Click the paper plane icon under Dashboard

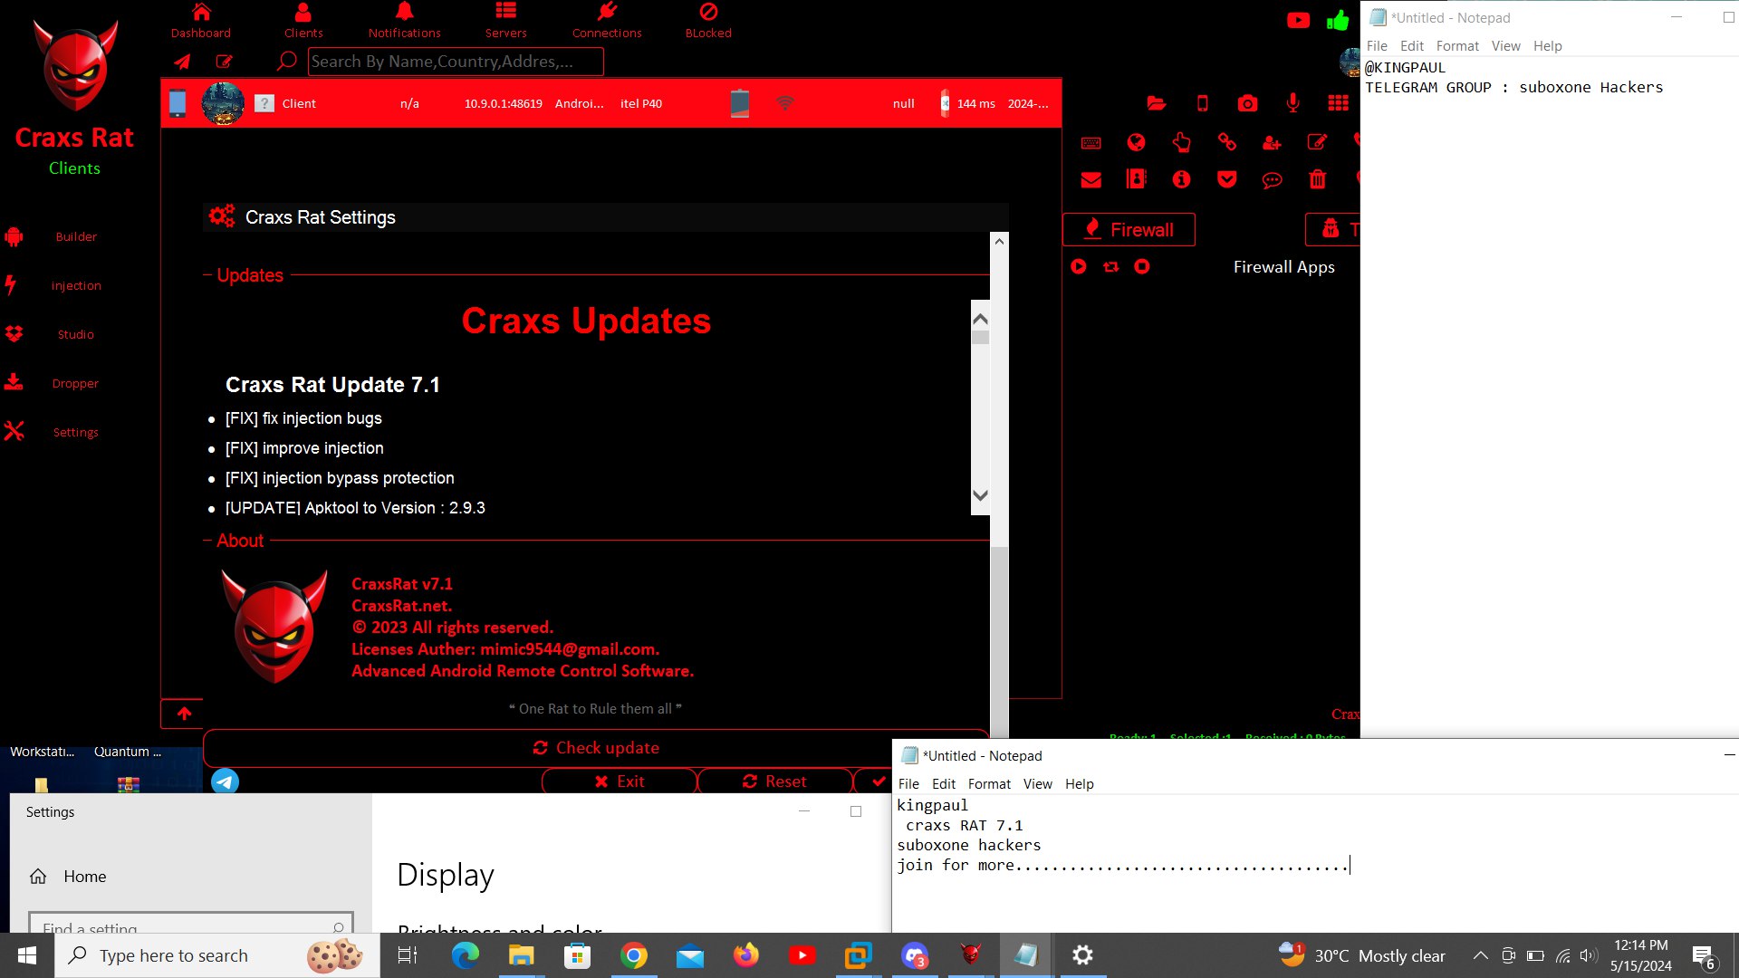click(182, 62)
